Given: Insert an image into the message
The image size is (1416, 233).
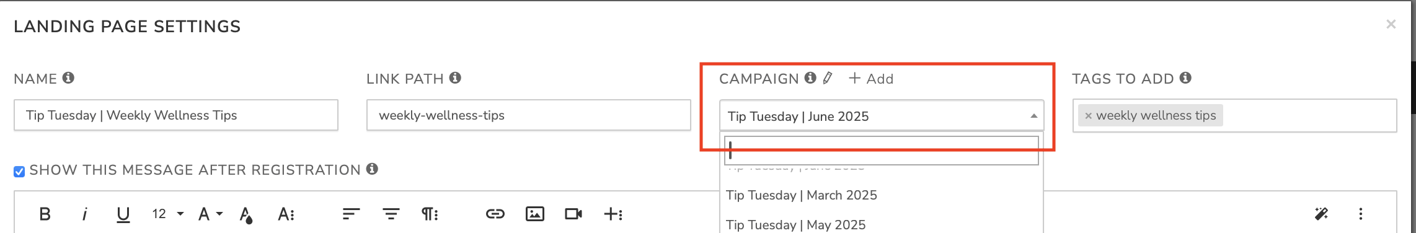Looking at the screenshot, I should tap(534, 214).
